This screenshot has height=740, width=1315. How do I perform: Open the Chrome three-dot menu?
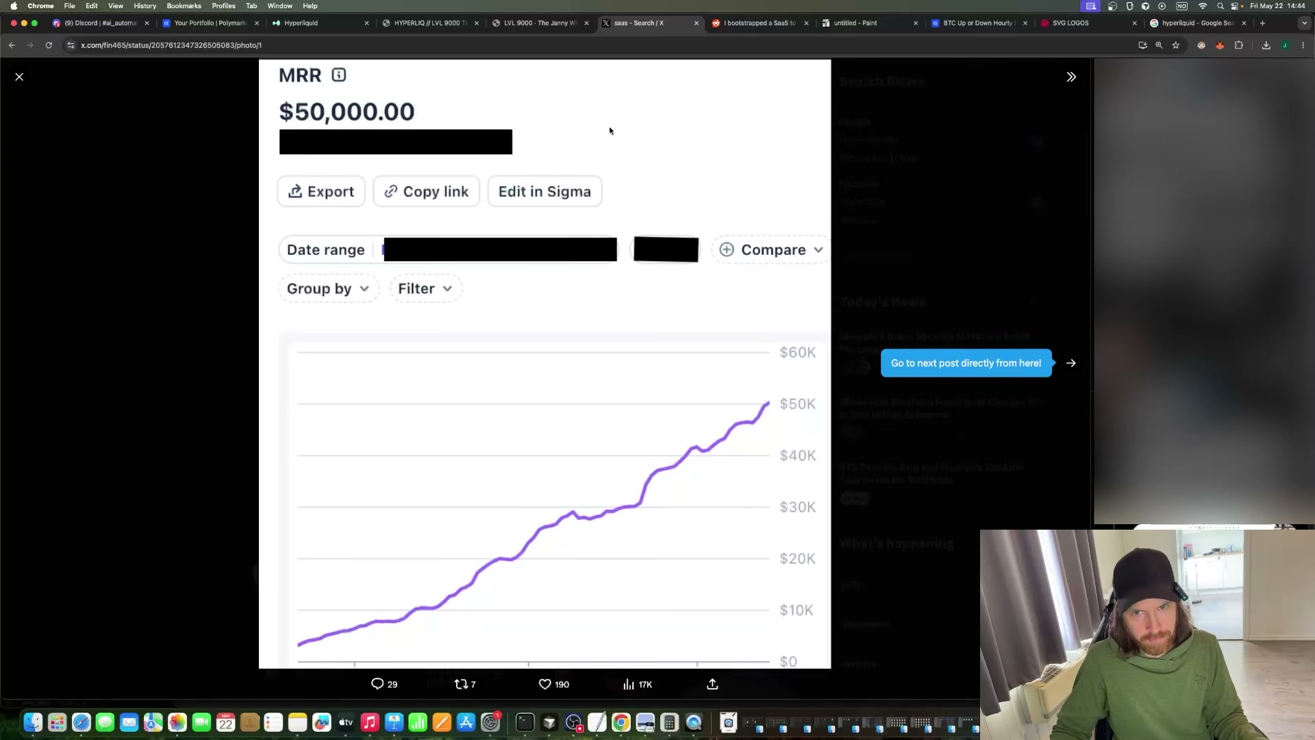1303,45
